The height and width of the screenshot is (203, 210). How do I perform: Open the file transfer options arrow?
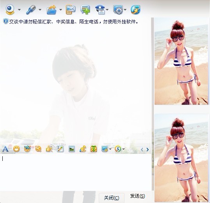[x=61, y=10]
